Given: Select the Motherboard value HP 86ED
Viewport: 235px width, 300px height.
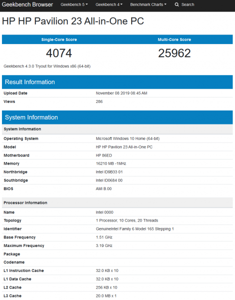Looking at the screenshot, I should [104, 155].
